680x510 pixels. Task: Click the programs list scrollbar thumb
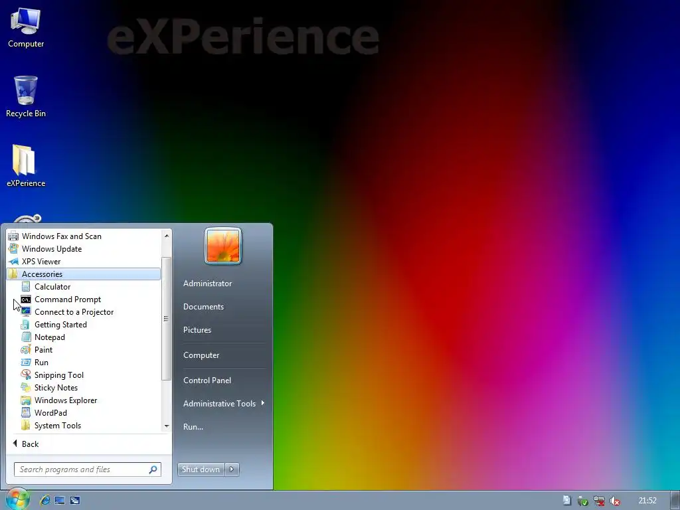pos(166,319)
